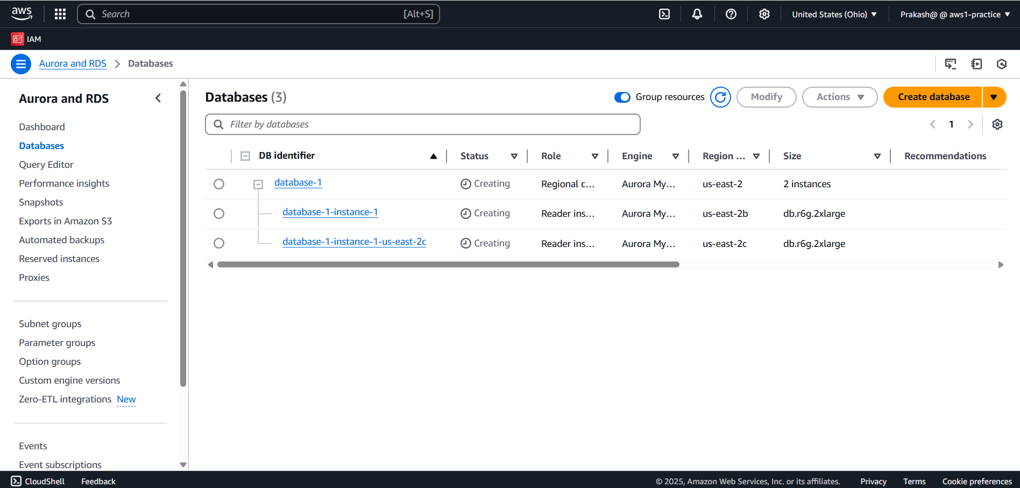Collapse the Aurora and RDS sidebar

click(158, 98)
